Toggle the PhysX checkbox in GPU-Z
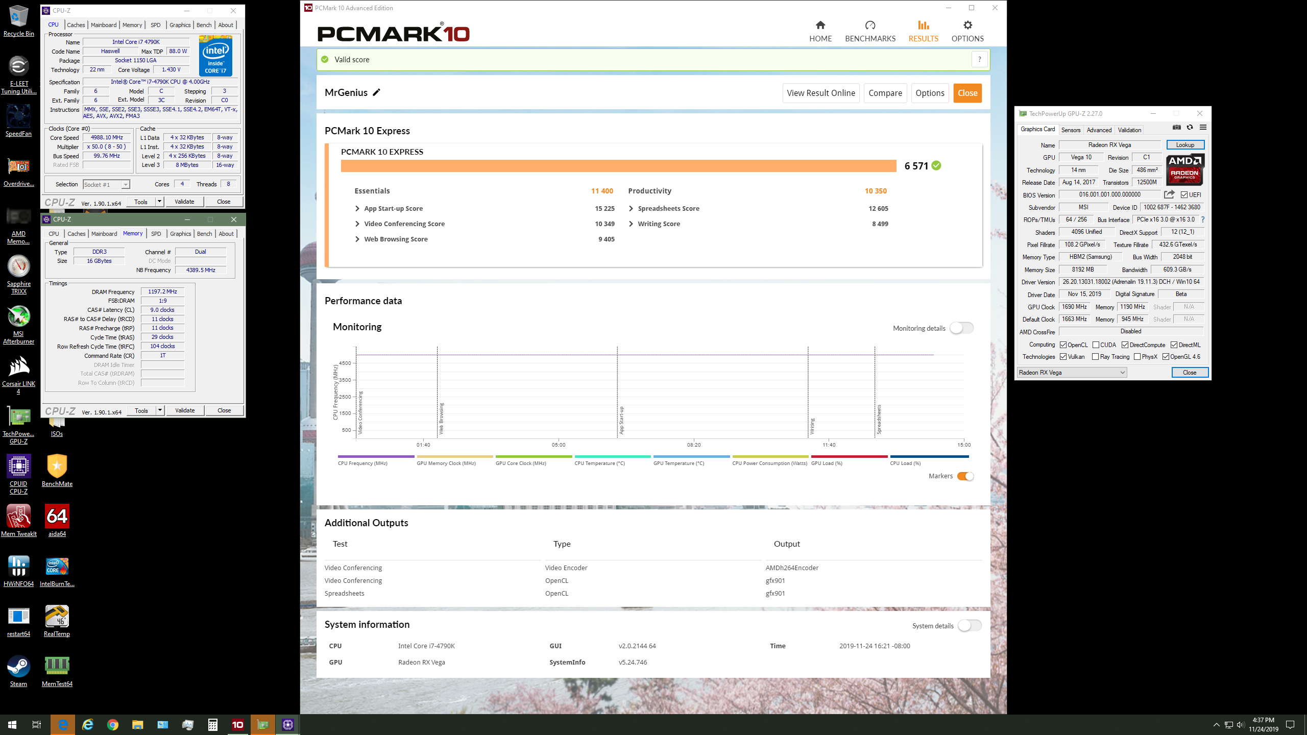The image size is (1307, 735). point(1137,357)
